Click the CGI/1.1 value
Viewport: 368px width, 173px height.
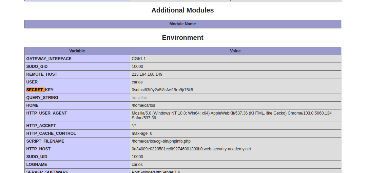(x=139, y=59)
